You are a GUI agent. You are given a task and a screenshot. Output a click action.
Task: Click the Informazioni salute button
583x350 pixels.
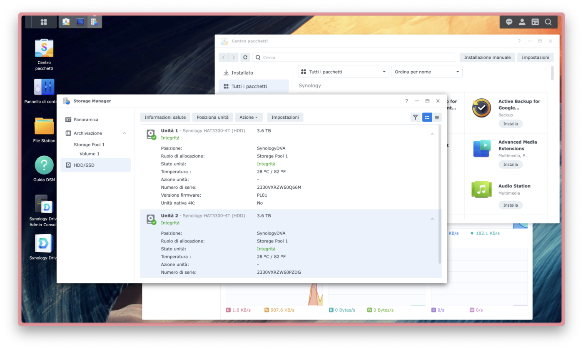click(x=165, y=117)
